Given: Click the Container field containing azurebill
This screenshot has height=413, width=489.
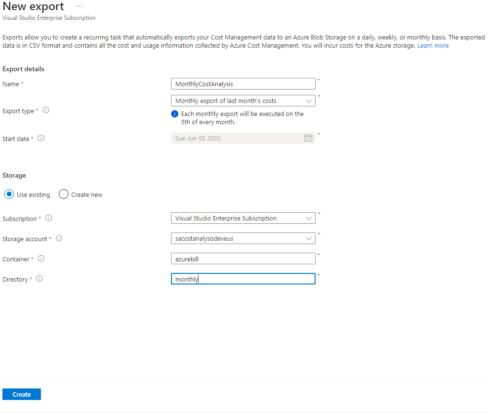Looking at the screenshot, I should 243,258.
